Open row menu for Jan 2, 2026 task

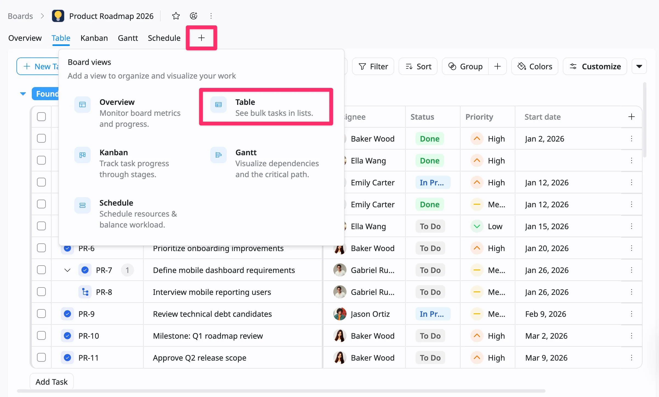(x=632, y=139)
